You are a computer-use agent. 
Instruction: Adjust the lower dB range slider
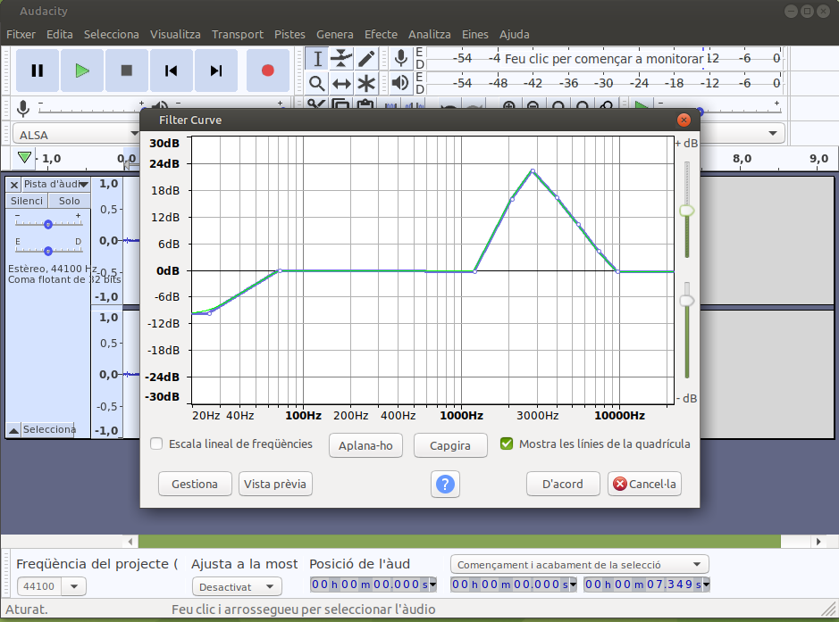tap(686, 301)
